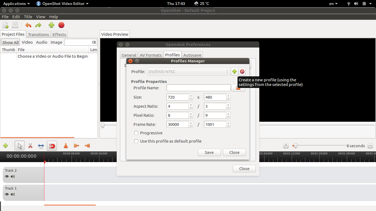The image size is (376, 211).
Task: Click the Profile Name input field
Action: point(198,88)
